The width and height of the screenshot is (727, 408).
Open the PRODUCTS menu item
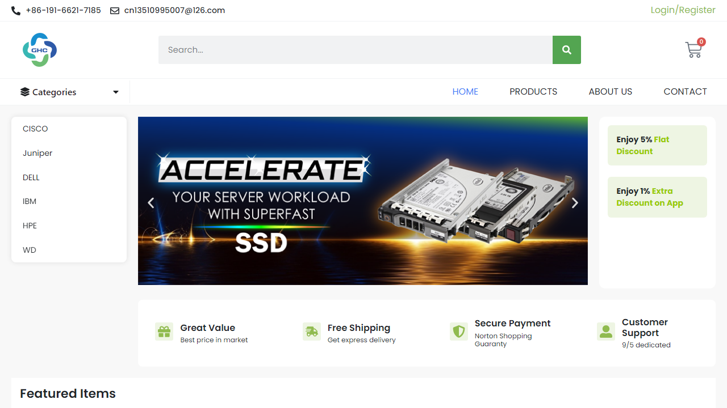[533, 92]
